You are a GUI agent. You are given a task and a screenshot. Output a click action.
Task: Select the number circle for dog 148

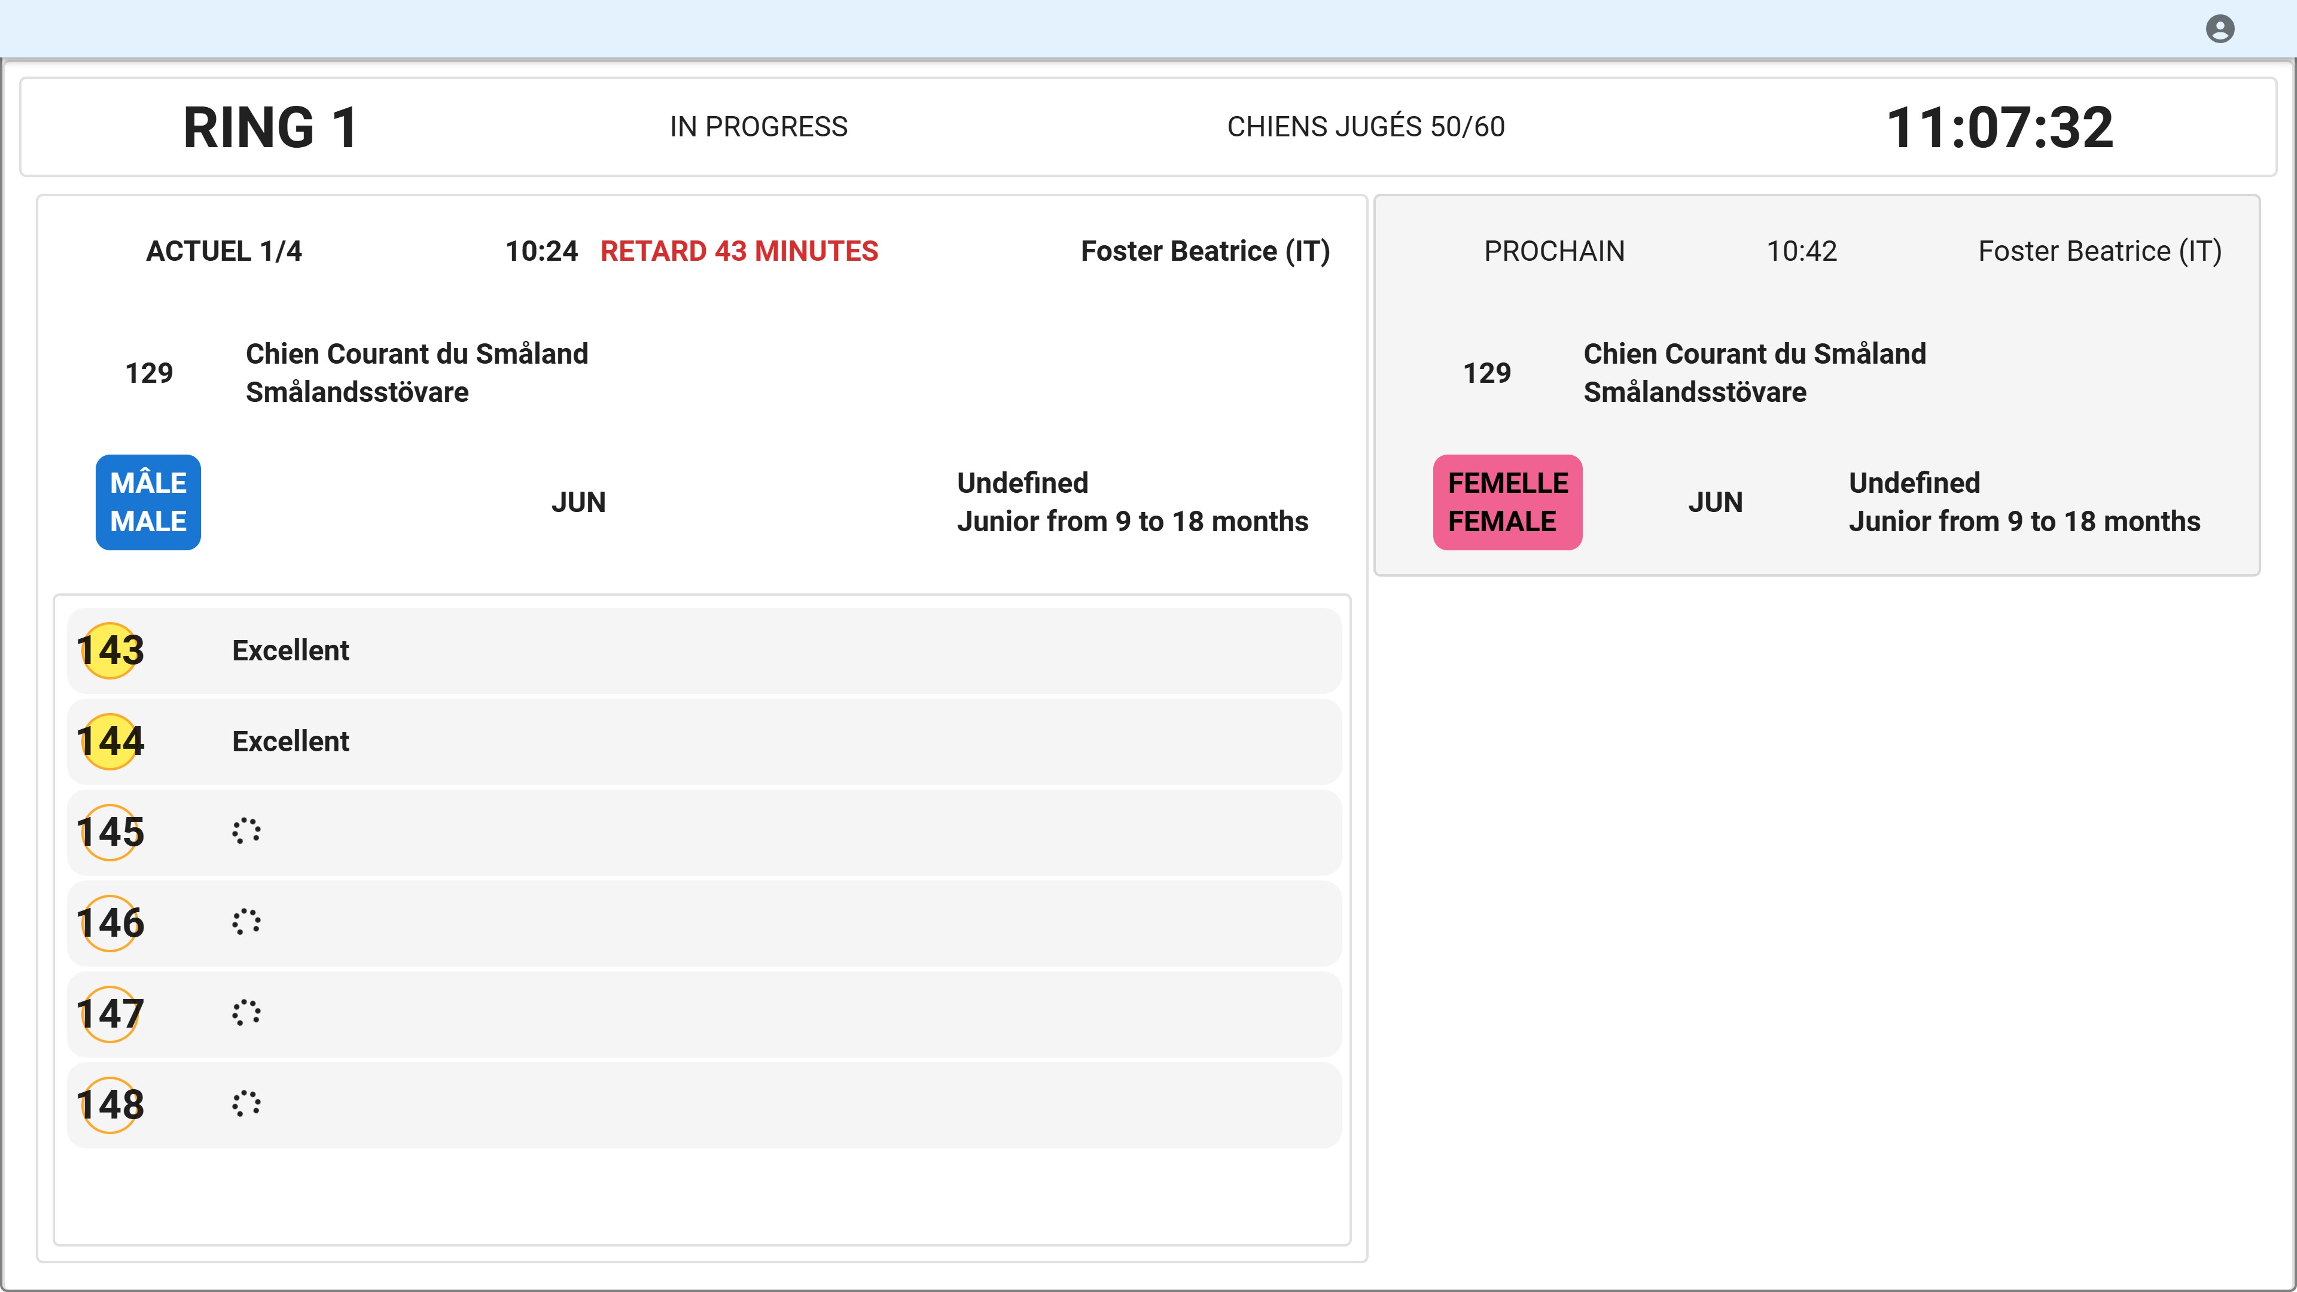[x=109, y=1105]
